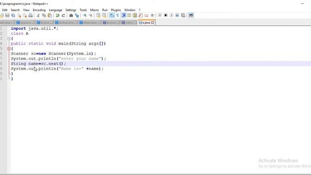Collapse the main method fold marker on line 5
This screenshot has height=175, width=311.
pyautogui.click(x=9, y=49)
